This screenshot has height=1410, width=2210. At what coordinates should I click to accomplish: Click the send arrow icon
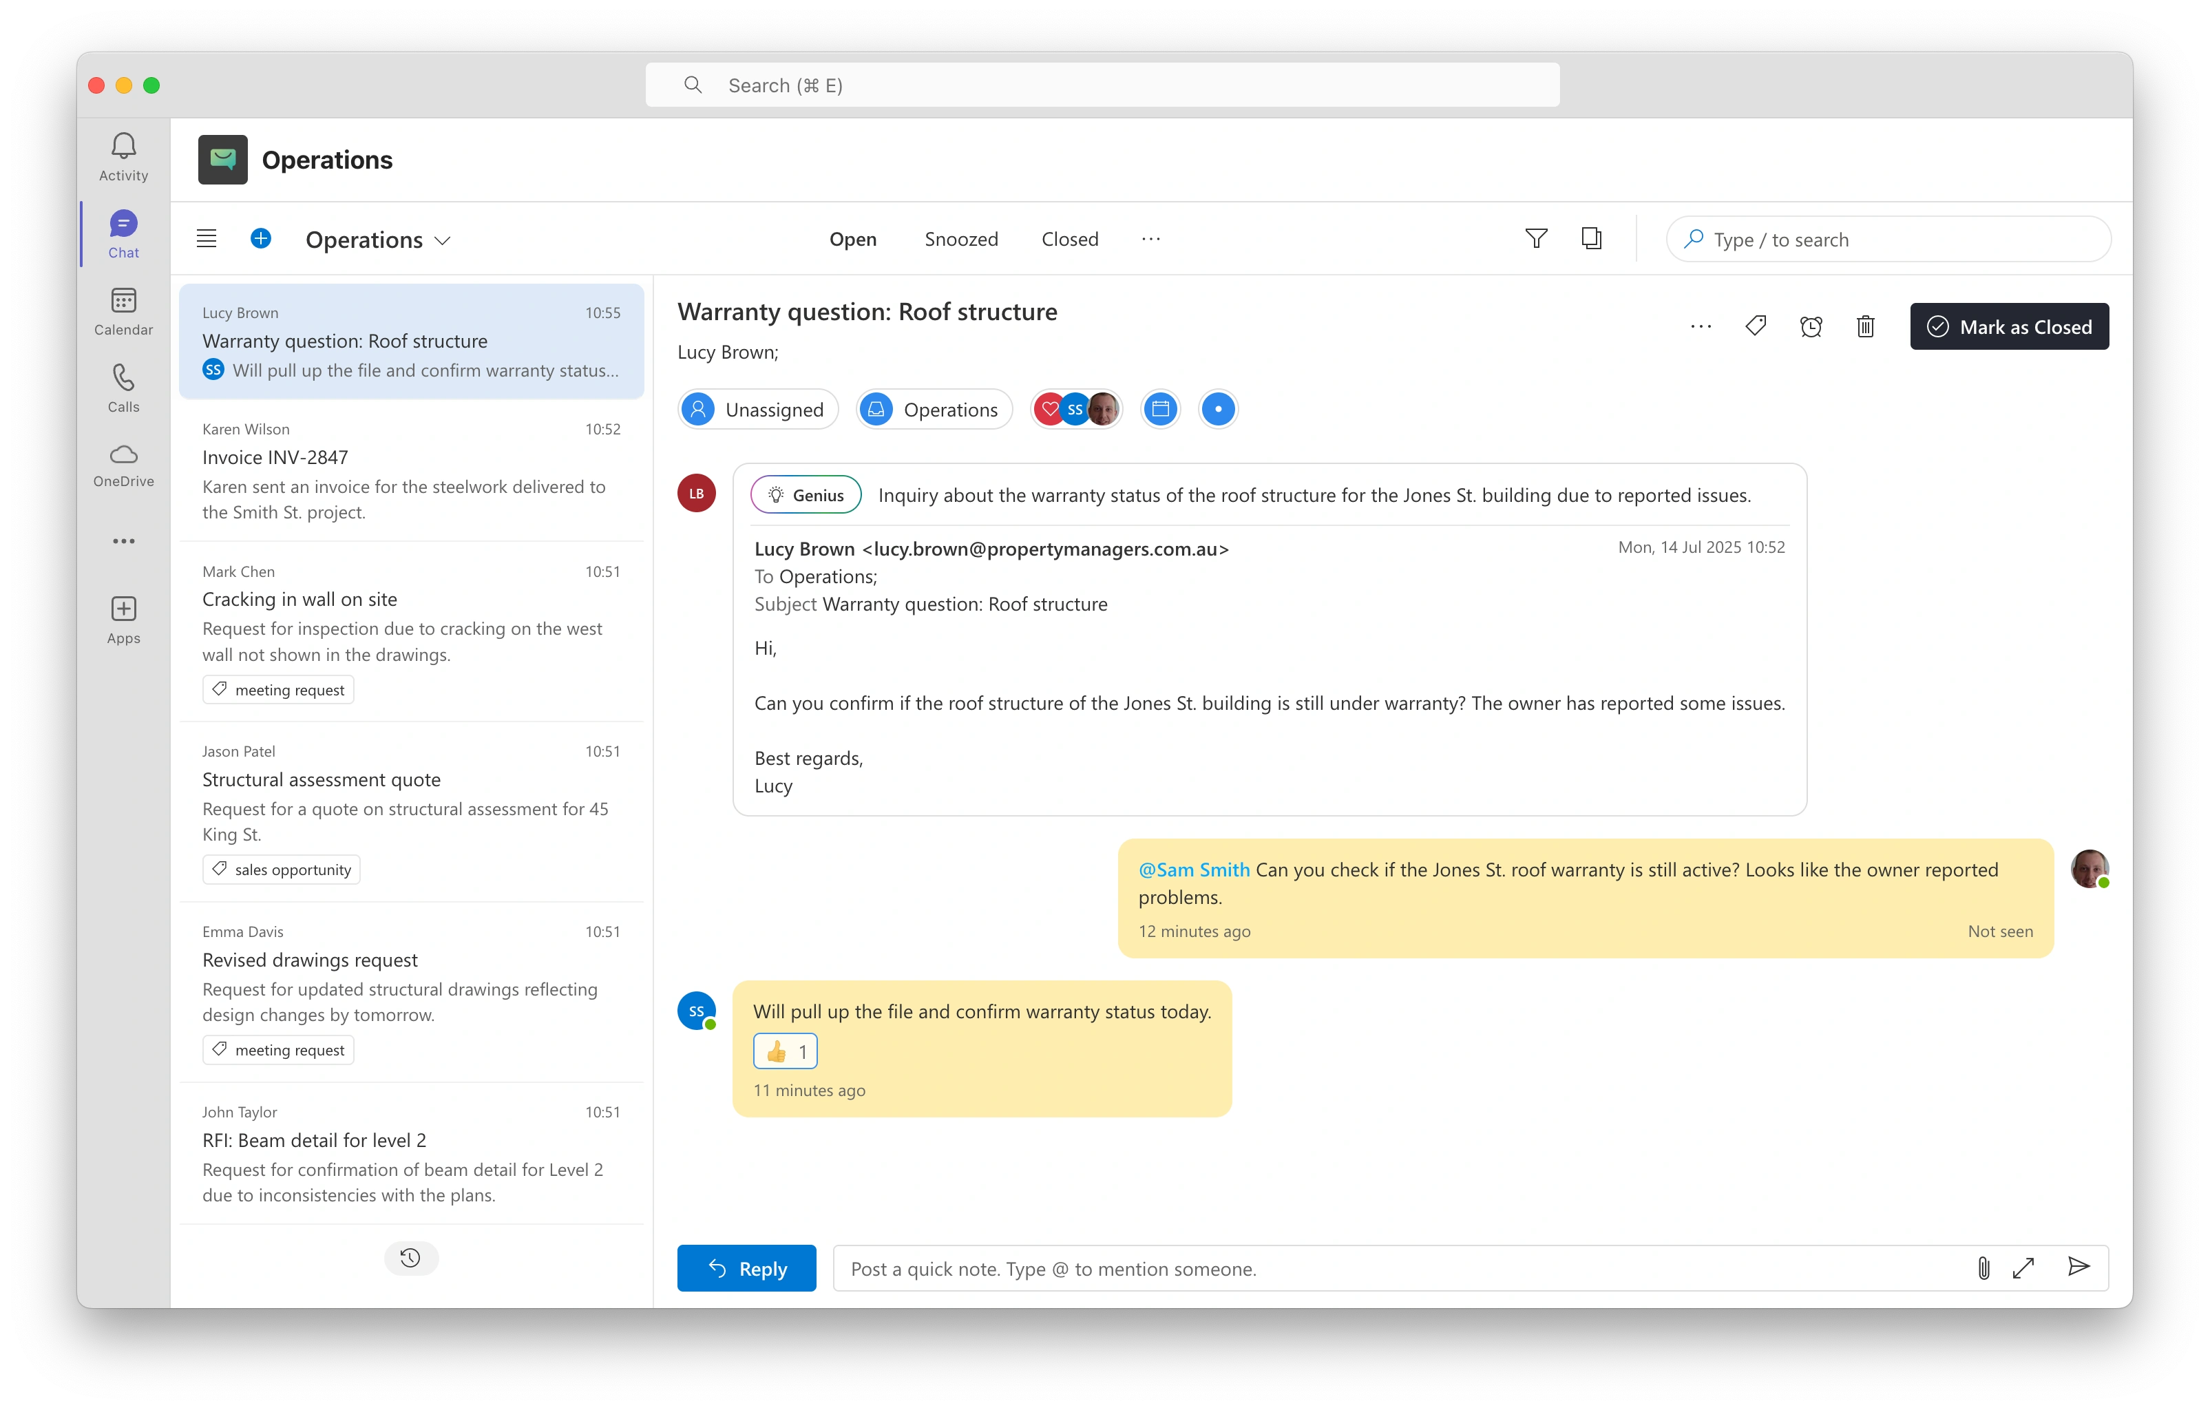tap(2079, 1267)
